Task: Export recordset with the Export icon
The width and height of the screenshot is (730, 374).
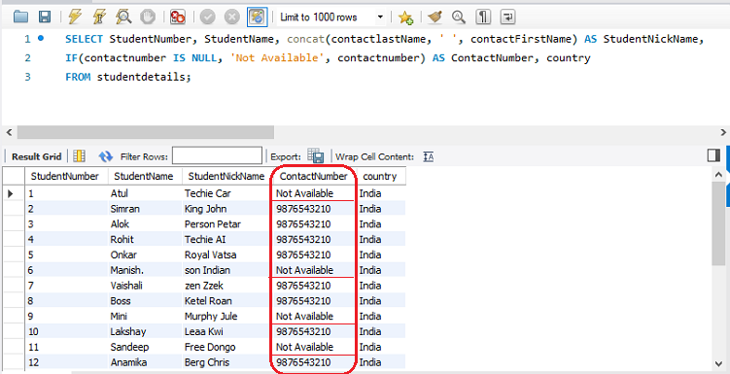Action: [316, 156]
